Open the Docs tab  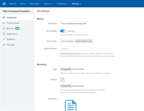(23, 4)
